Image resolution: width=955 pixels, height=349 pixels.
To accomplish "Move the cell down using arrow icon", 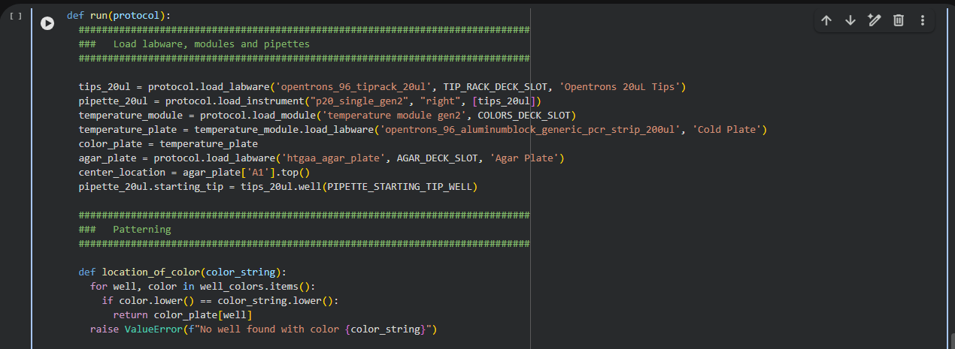I will coord(850,21).
